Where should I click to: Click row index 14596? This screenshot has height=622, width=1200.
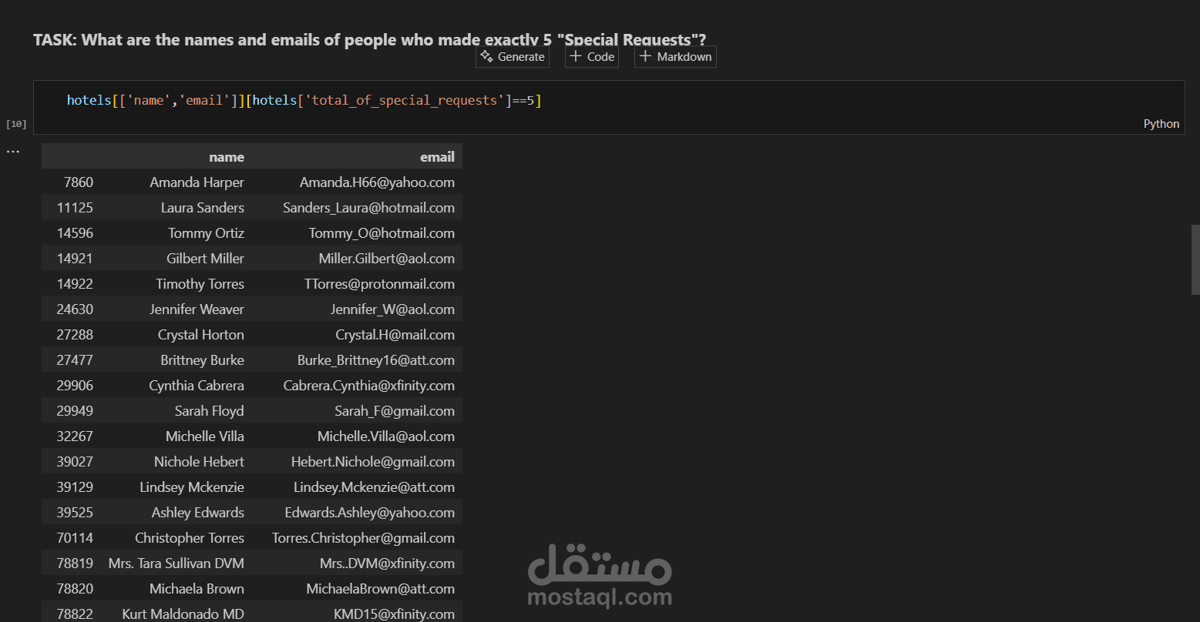click(75, 233)
